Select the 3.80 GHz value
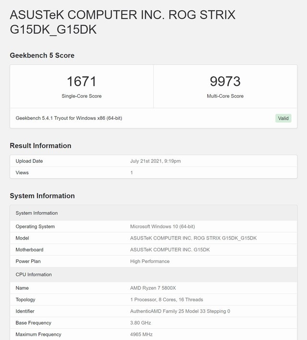 [141, 323]
